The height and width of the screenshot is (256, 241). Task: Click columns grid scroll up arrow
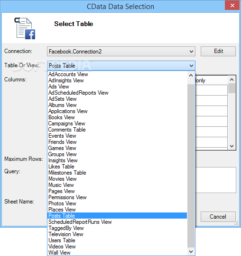point(232,79)
